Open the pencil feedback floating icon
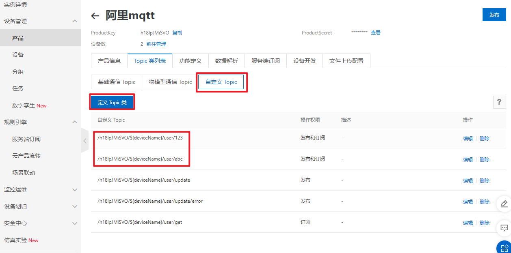Viewport: 511px width, 253px height. 504,203
